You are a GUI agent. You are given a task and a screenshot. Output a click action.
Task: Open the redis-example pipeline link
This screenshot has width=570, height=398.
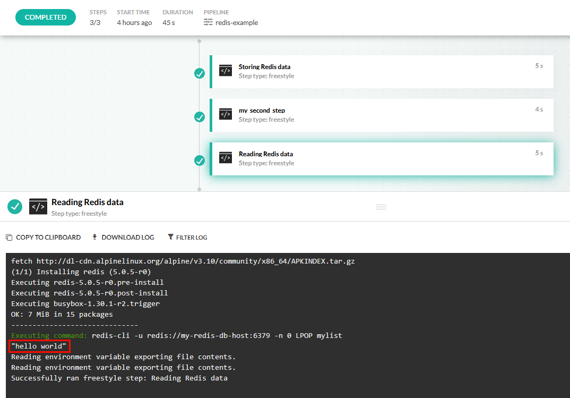click(x=237, y=22)
